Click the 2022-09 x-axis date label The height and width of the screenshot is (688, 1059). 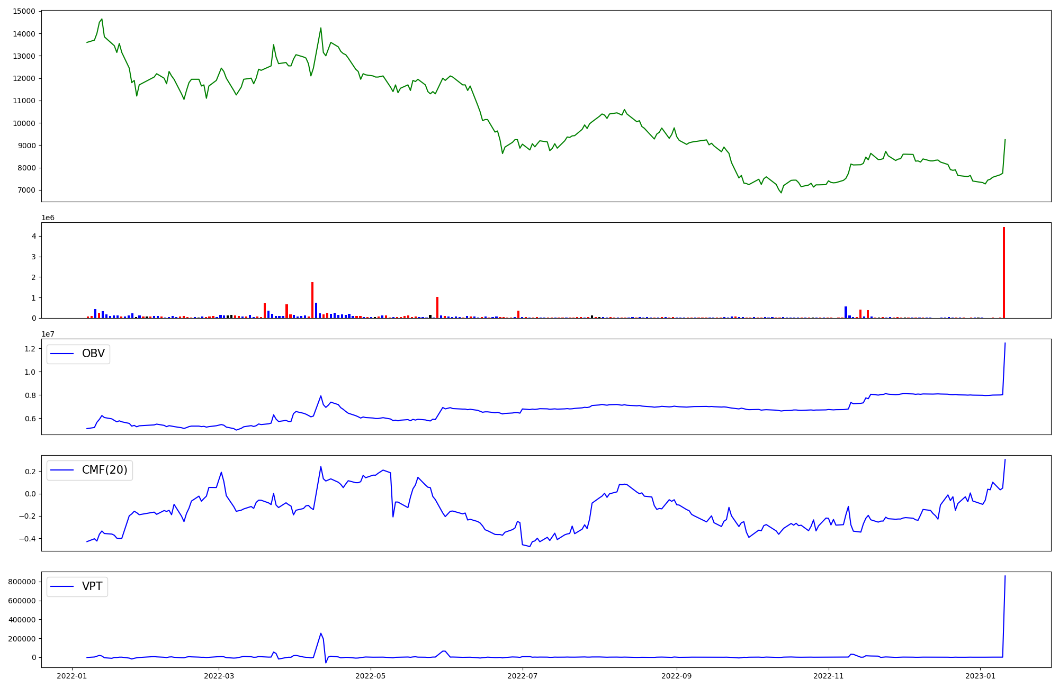click(677, 676)
